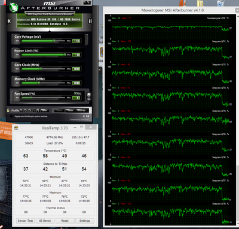Viewport: 239px width, 229px height.
Task: Click the Core Clock slider handle
Action: point(41,69)
